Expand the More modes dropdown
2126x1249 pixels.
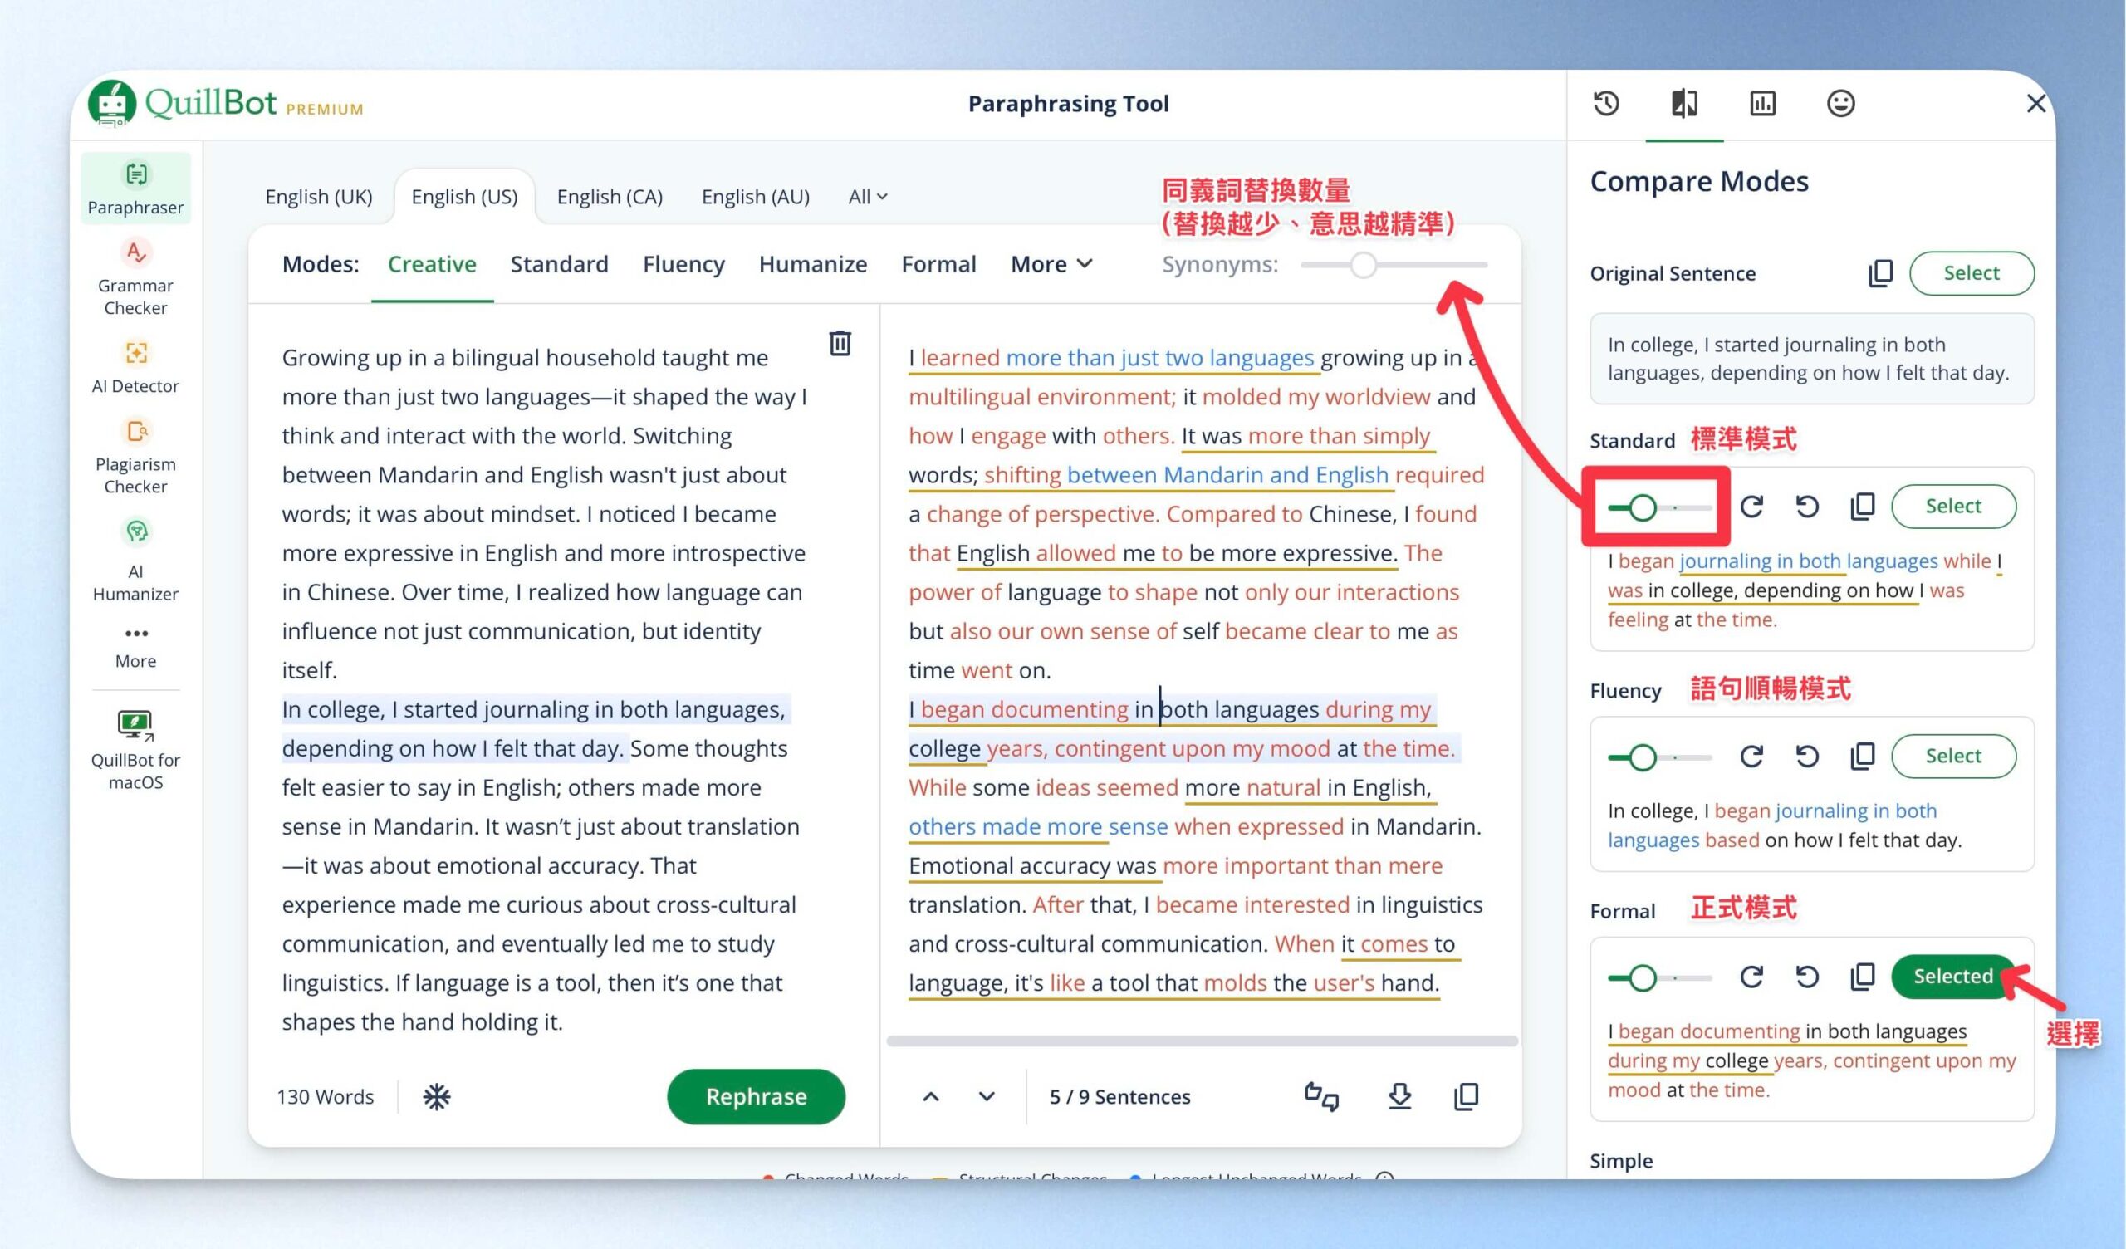tap(1051, 264)
